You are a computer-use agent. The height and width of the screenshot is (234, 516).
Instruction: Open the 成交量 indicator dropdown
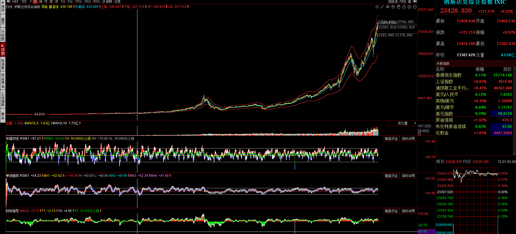[x=403, y=123]
